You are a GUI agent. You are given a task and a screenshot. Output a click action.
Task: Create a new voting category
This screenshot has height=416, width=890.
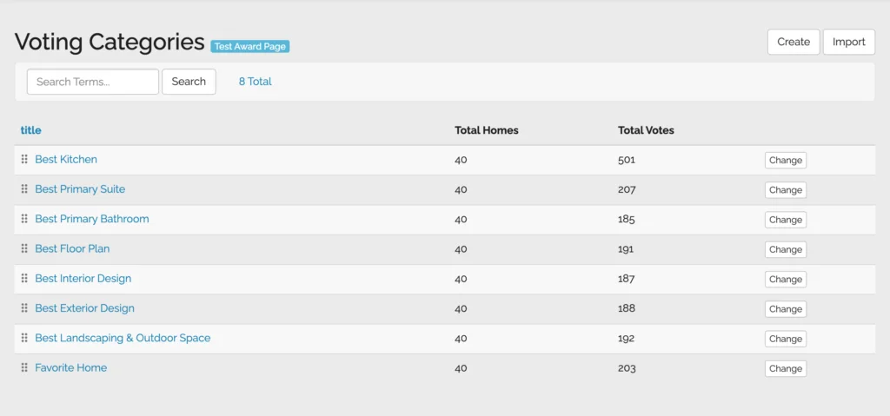tap(794, 42)
